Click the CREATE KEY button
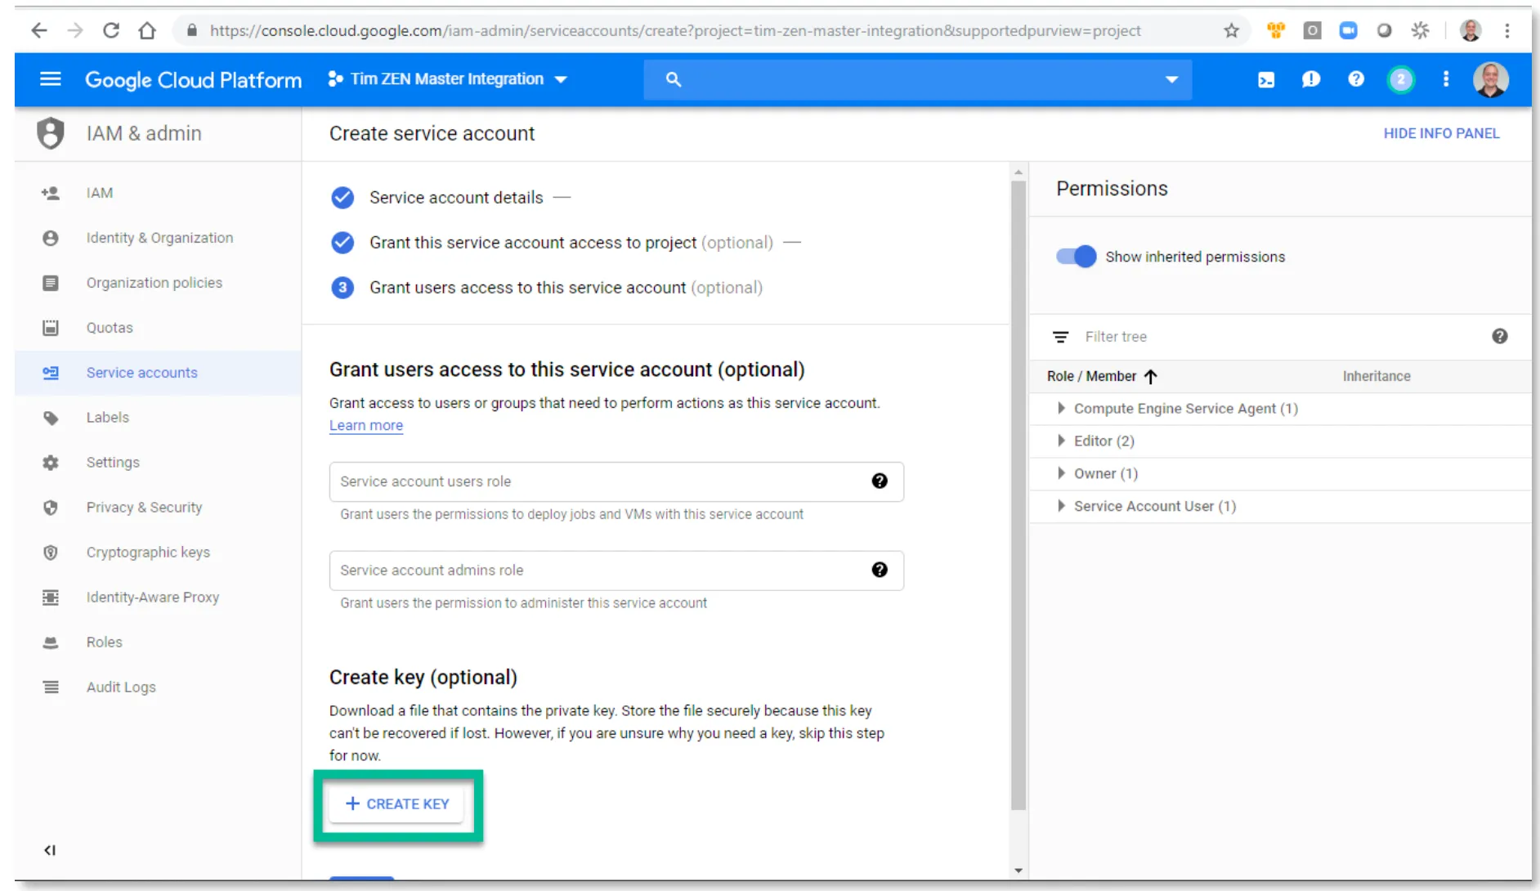 [397, 804]
